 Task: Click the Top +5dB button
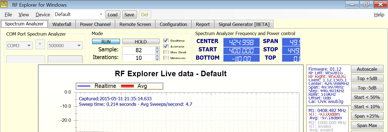(x=367, y=78)
